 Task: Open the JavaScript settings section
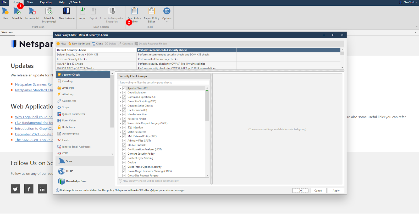(x=83, y=88)
